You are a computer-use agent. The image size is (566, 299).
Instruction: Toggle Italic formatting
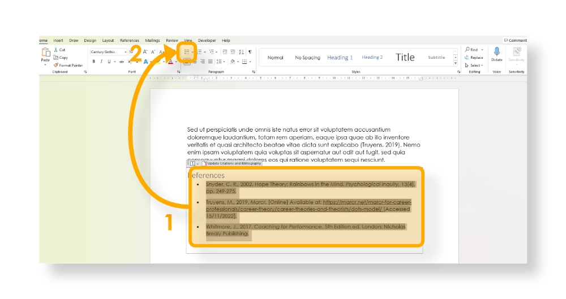coord(101,61)
